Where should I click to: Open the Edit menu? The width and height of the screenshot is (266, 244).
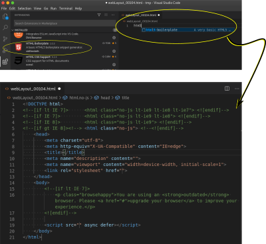pyautogui.click(x=12, y=9)
